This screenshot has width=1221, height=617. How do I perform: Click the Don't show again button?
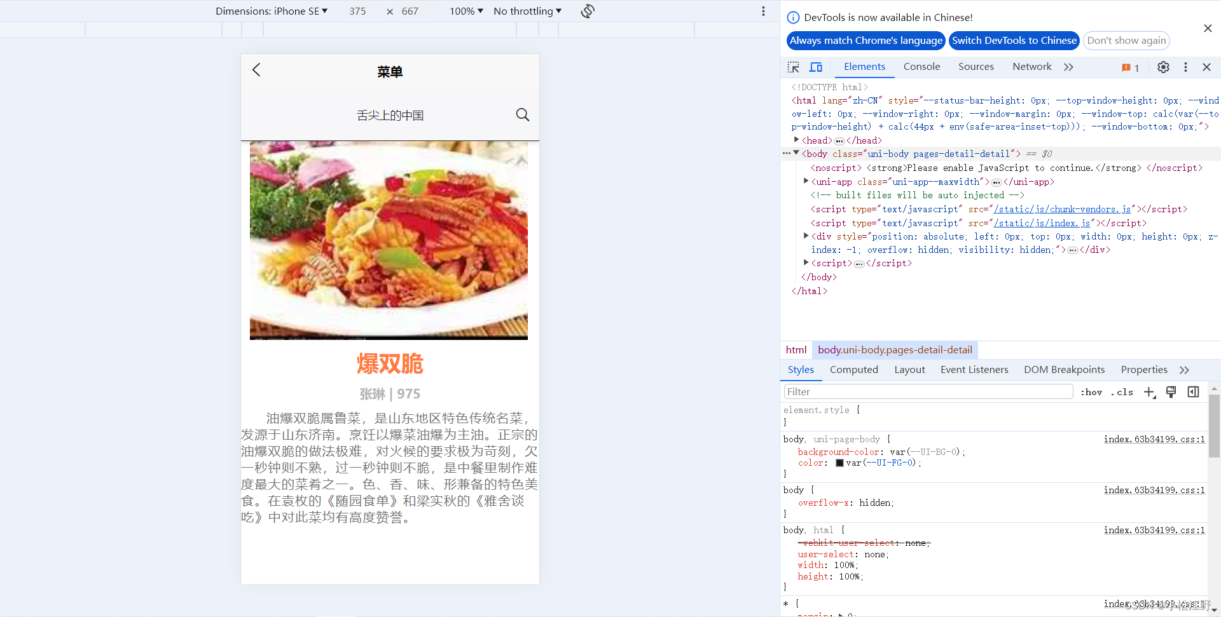click(x=1126, y=41)
